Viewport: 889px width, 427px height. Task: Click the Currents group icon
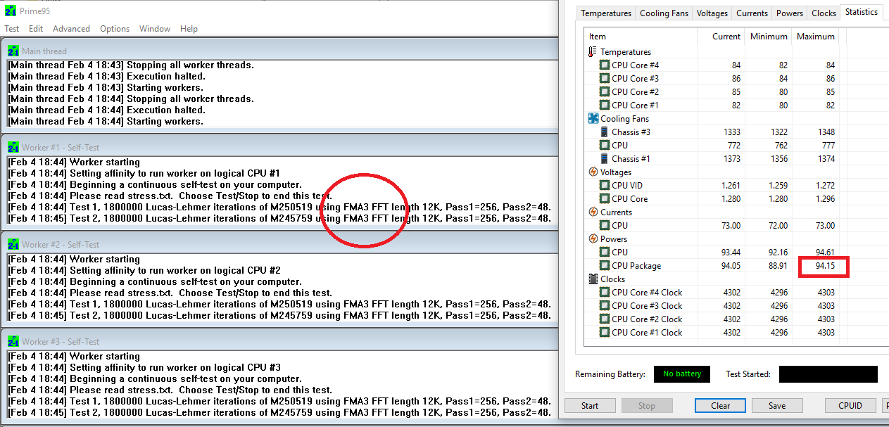593,212
